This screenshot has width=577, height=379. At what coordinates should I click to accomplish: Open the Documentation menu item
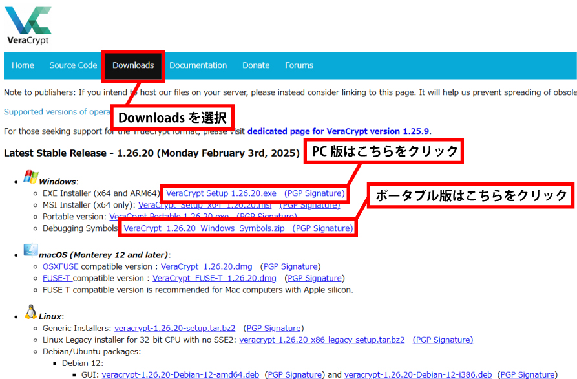click(198, 65)
